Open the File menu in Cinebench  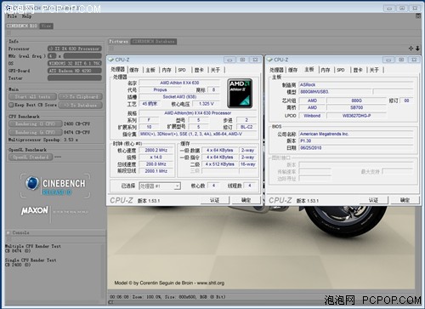tap(12, 16)
